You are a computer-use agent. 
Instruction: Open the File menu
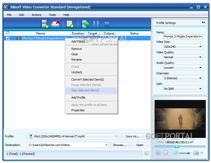pos(9,15)
